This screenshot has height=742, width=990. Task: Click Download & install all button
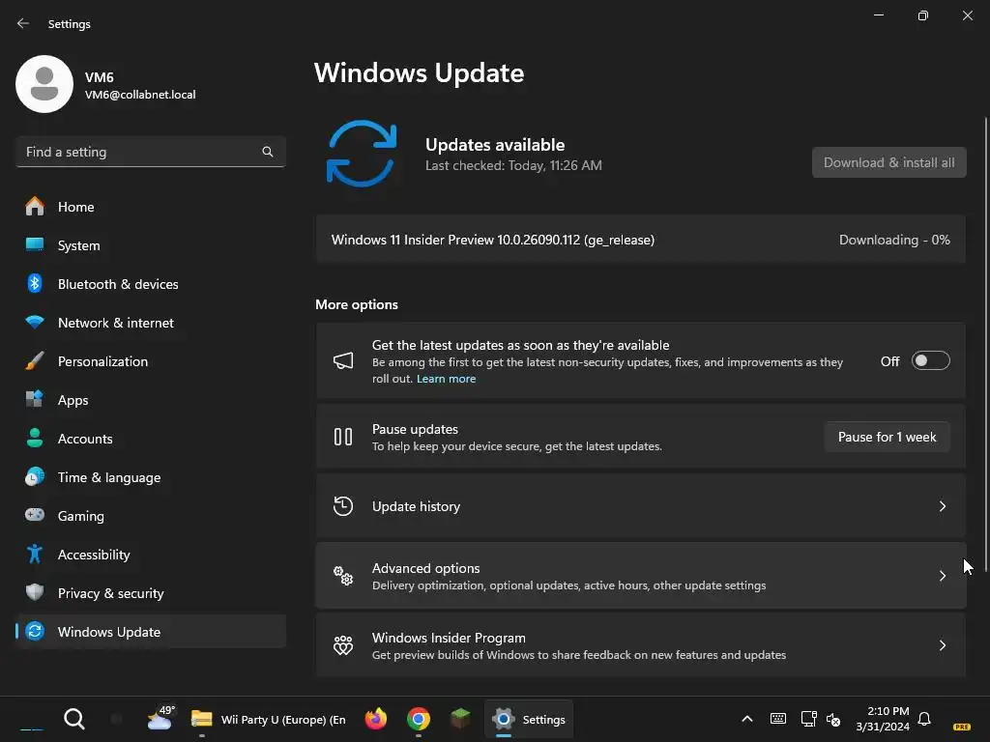(889, 162)
